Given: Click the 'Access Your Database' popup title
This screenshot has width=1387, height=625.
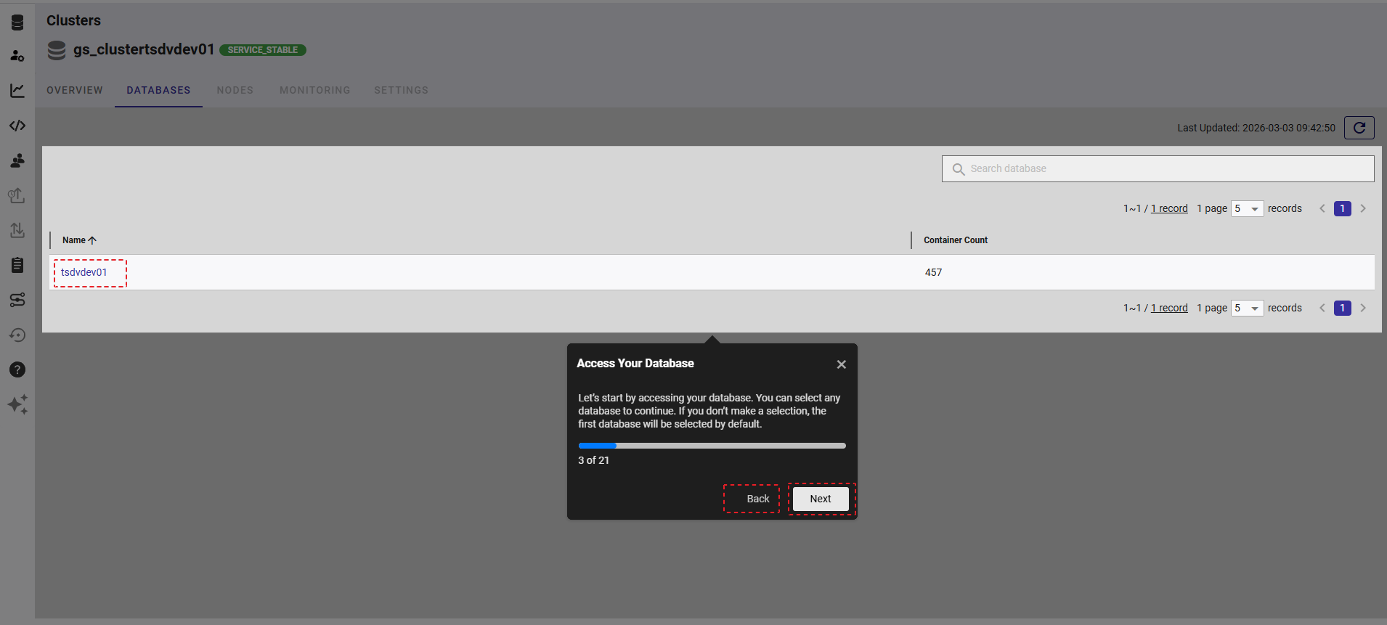Looking at the screenshot, I should (635, 363).
